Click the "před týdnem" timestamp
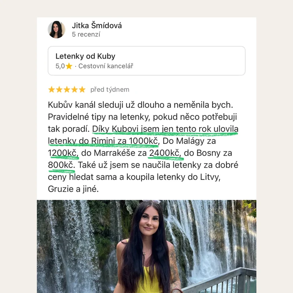The width and height of the screenshot is (293, 293). click(x=110, y=90)
